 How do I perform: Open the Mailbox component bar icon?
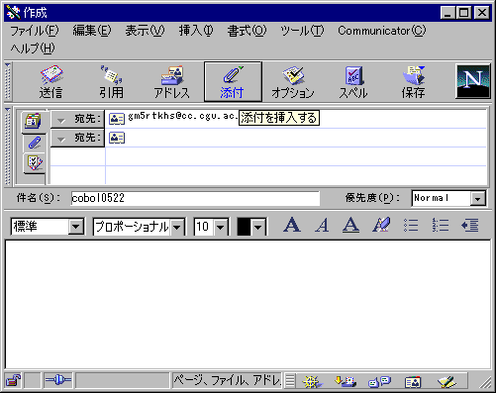[346, 381]
